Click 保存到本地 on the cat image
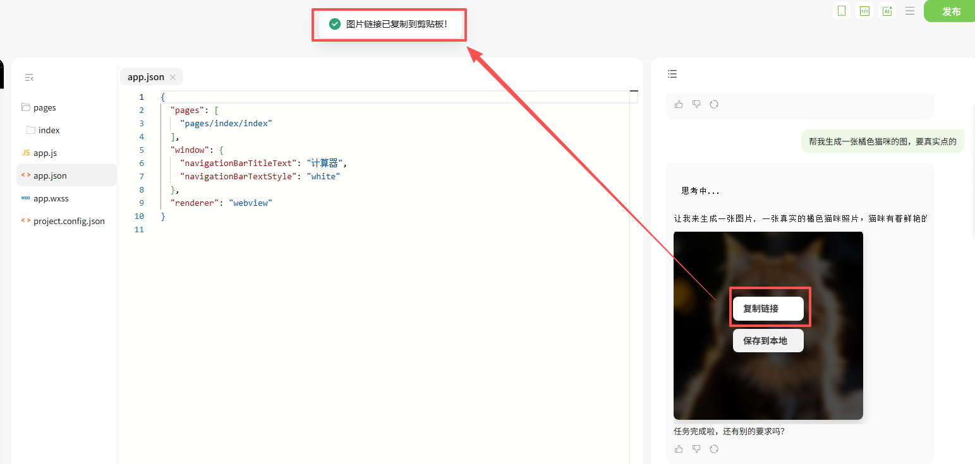The width and height of the screenshot is (975, 464). [x=768, y=341]
